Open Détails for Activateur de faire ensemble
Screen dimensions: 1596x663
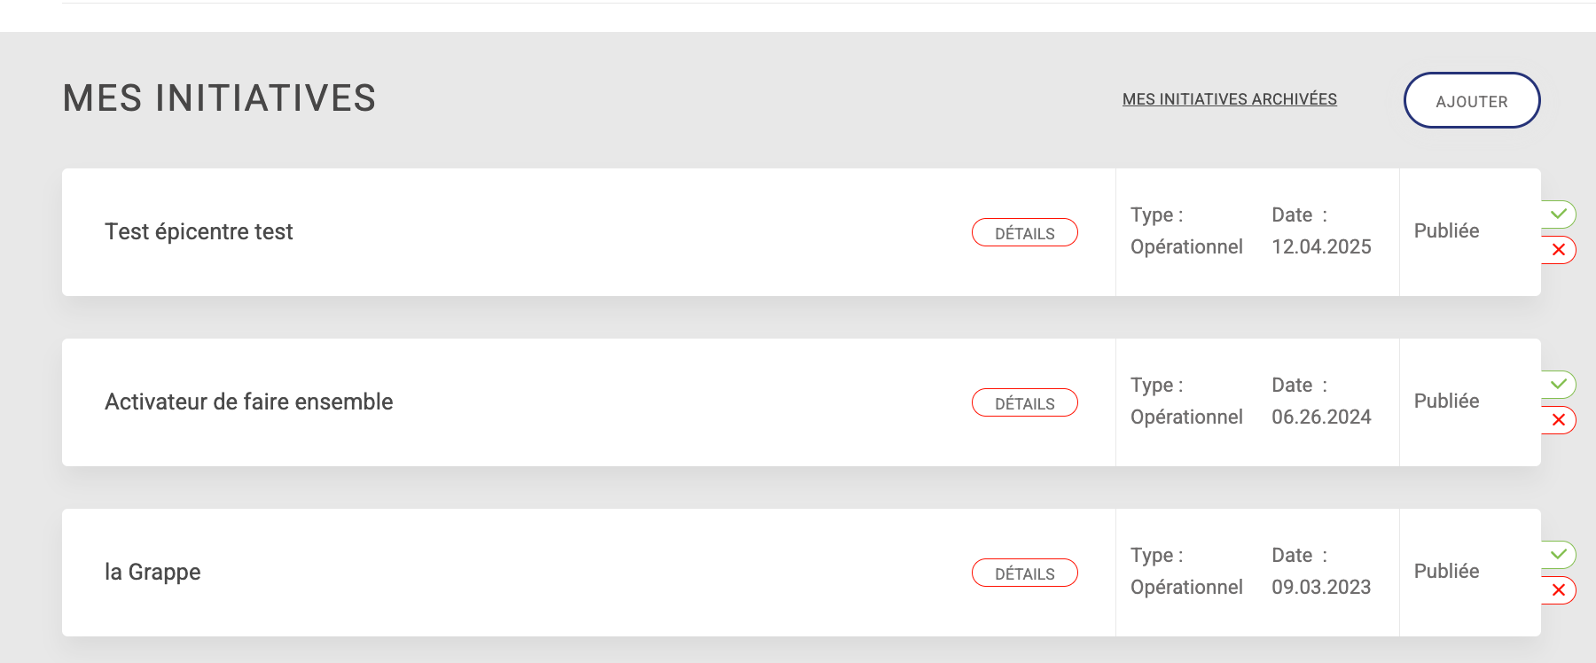1024,403
